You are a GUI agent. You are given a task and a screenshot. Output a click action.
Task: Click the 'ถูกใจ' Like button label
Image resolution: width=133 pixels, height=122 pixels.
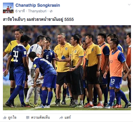coord(12,117)
